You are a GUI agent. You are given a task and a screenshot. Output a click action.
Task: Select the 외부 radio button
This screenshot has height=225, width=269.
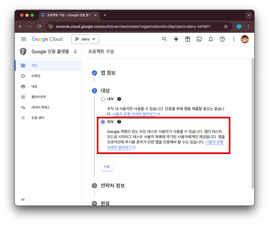pyautogui.click(x=103, y=122)
